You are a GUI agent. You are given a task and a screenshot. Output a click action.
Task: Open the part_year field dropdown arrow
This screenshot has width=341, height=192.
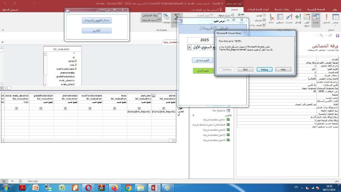tap(153, 96)
